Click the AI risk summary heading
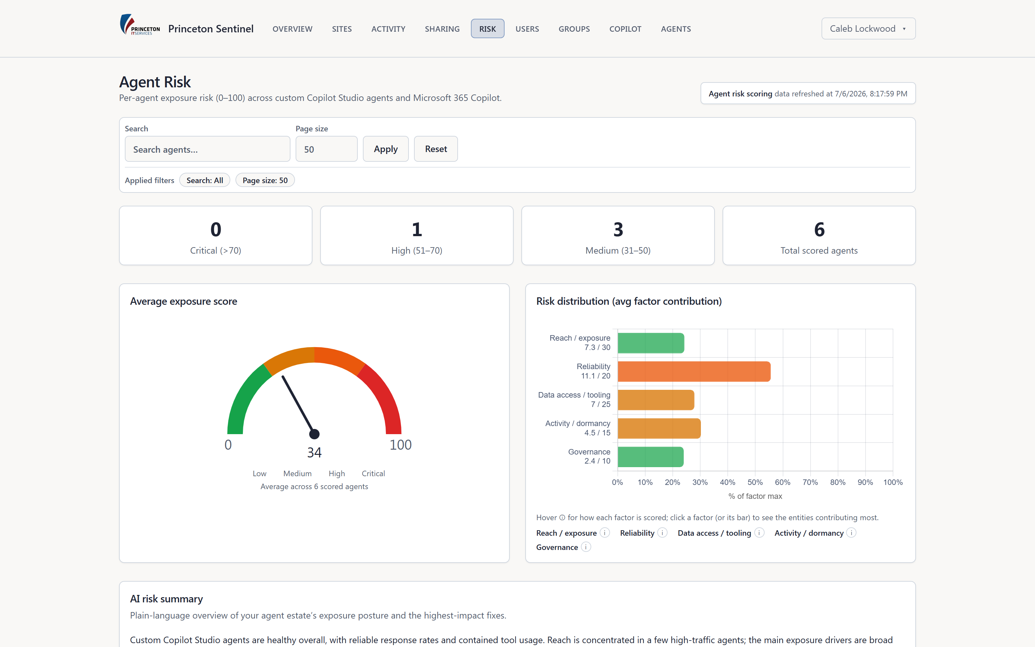This screenshot has width=1035, height=647. (x=166, y=599)
